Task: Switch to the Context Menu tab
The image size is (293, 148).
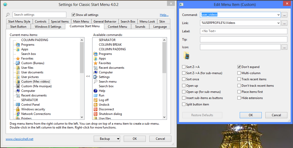Action: [x=117, y=27]
